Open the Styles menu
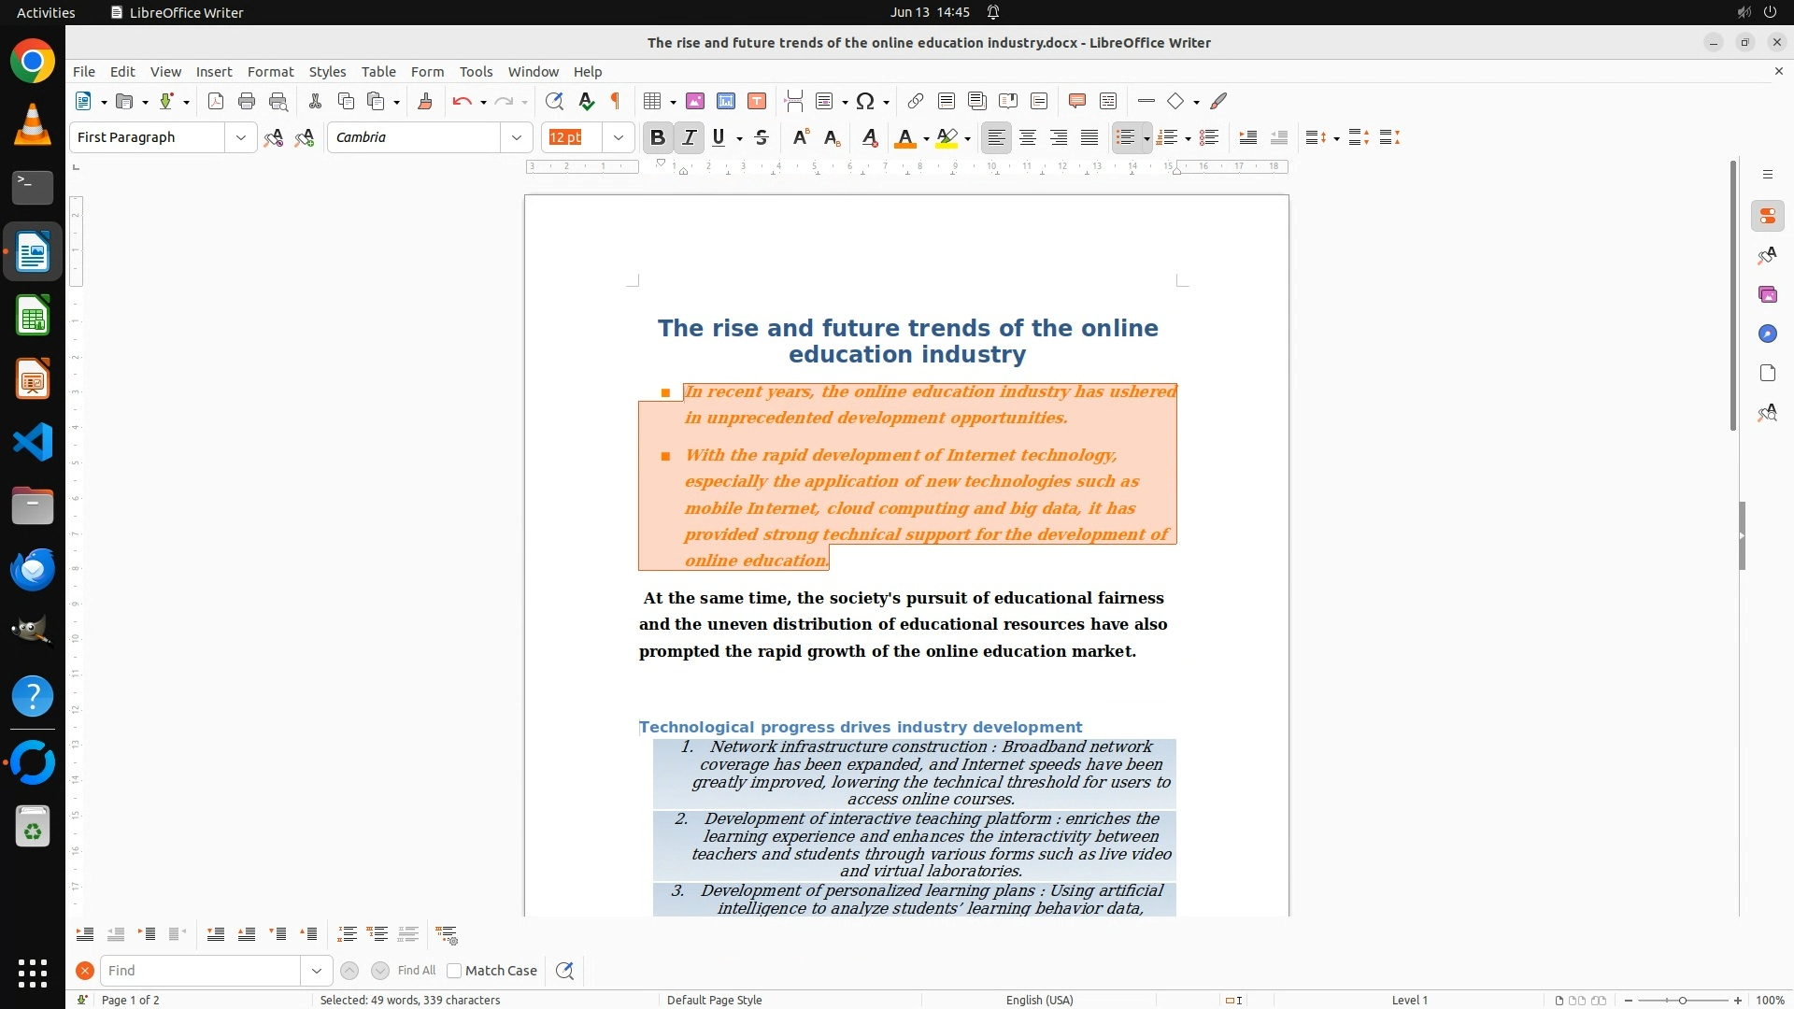Viewport: 1794px width, 1009px height. click(327, 72)
